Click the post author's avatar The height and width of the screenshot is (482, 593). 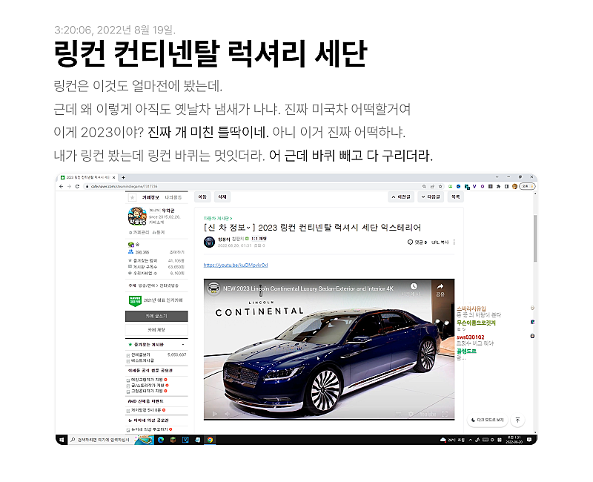point(209,242)
